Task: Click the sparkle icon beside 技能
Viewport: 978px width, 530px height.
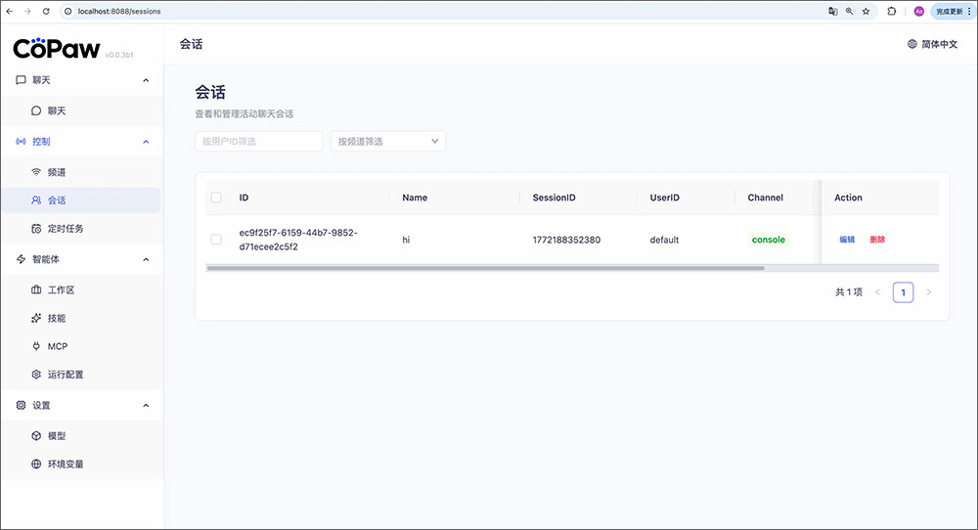Action: (36, 318)
